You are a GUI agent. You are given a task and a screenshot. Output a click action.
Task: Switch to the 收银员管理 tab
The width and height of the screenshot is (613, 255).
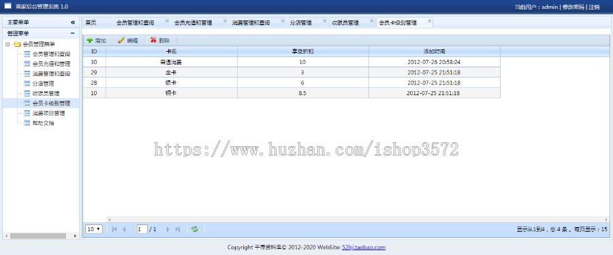345,22
